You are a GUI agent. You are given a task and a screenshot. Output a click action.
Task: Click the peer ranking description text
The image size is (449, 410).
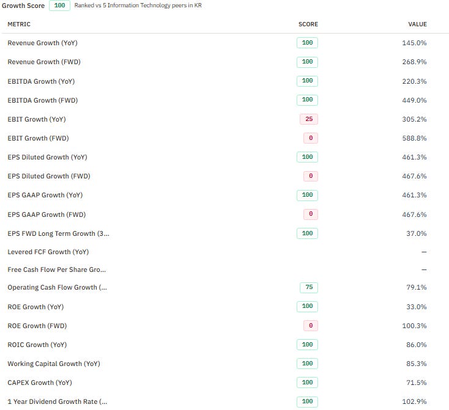coord(138,5)
